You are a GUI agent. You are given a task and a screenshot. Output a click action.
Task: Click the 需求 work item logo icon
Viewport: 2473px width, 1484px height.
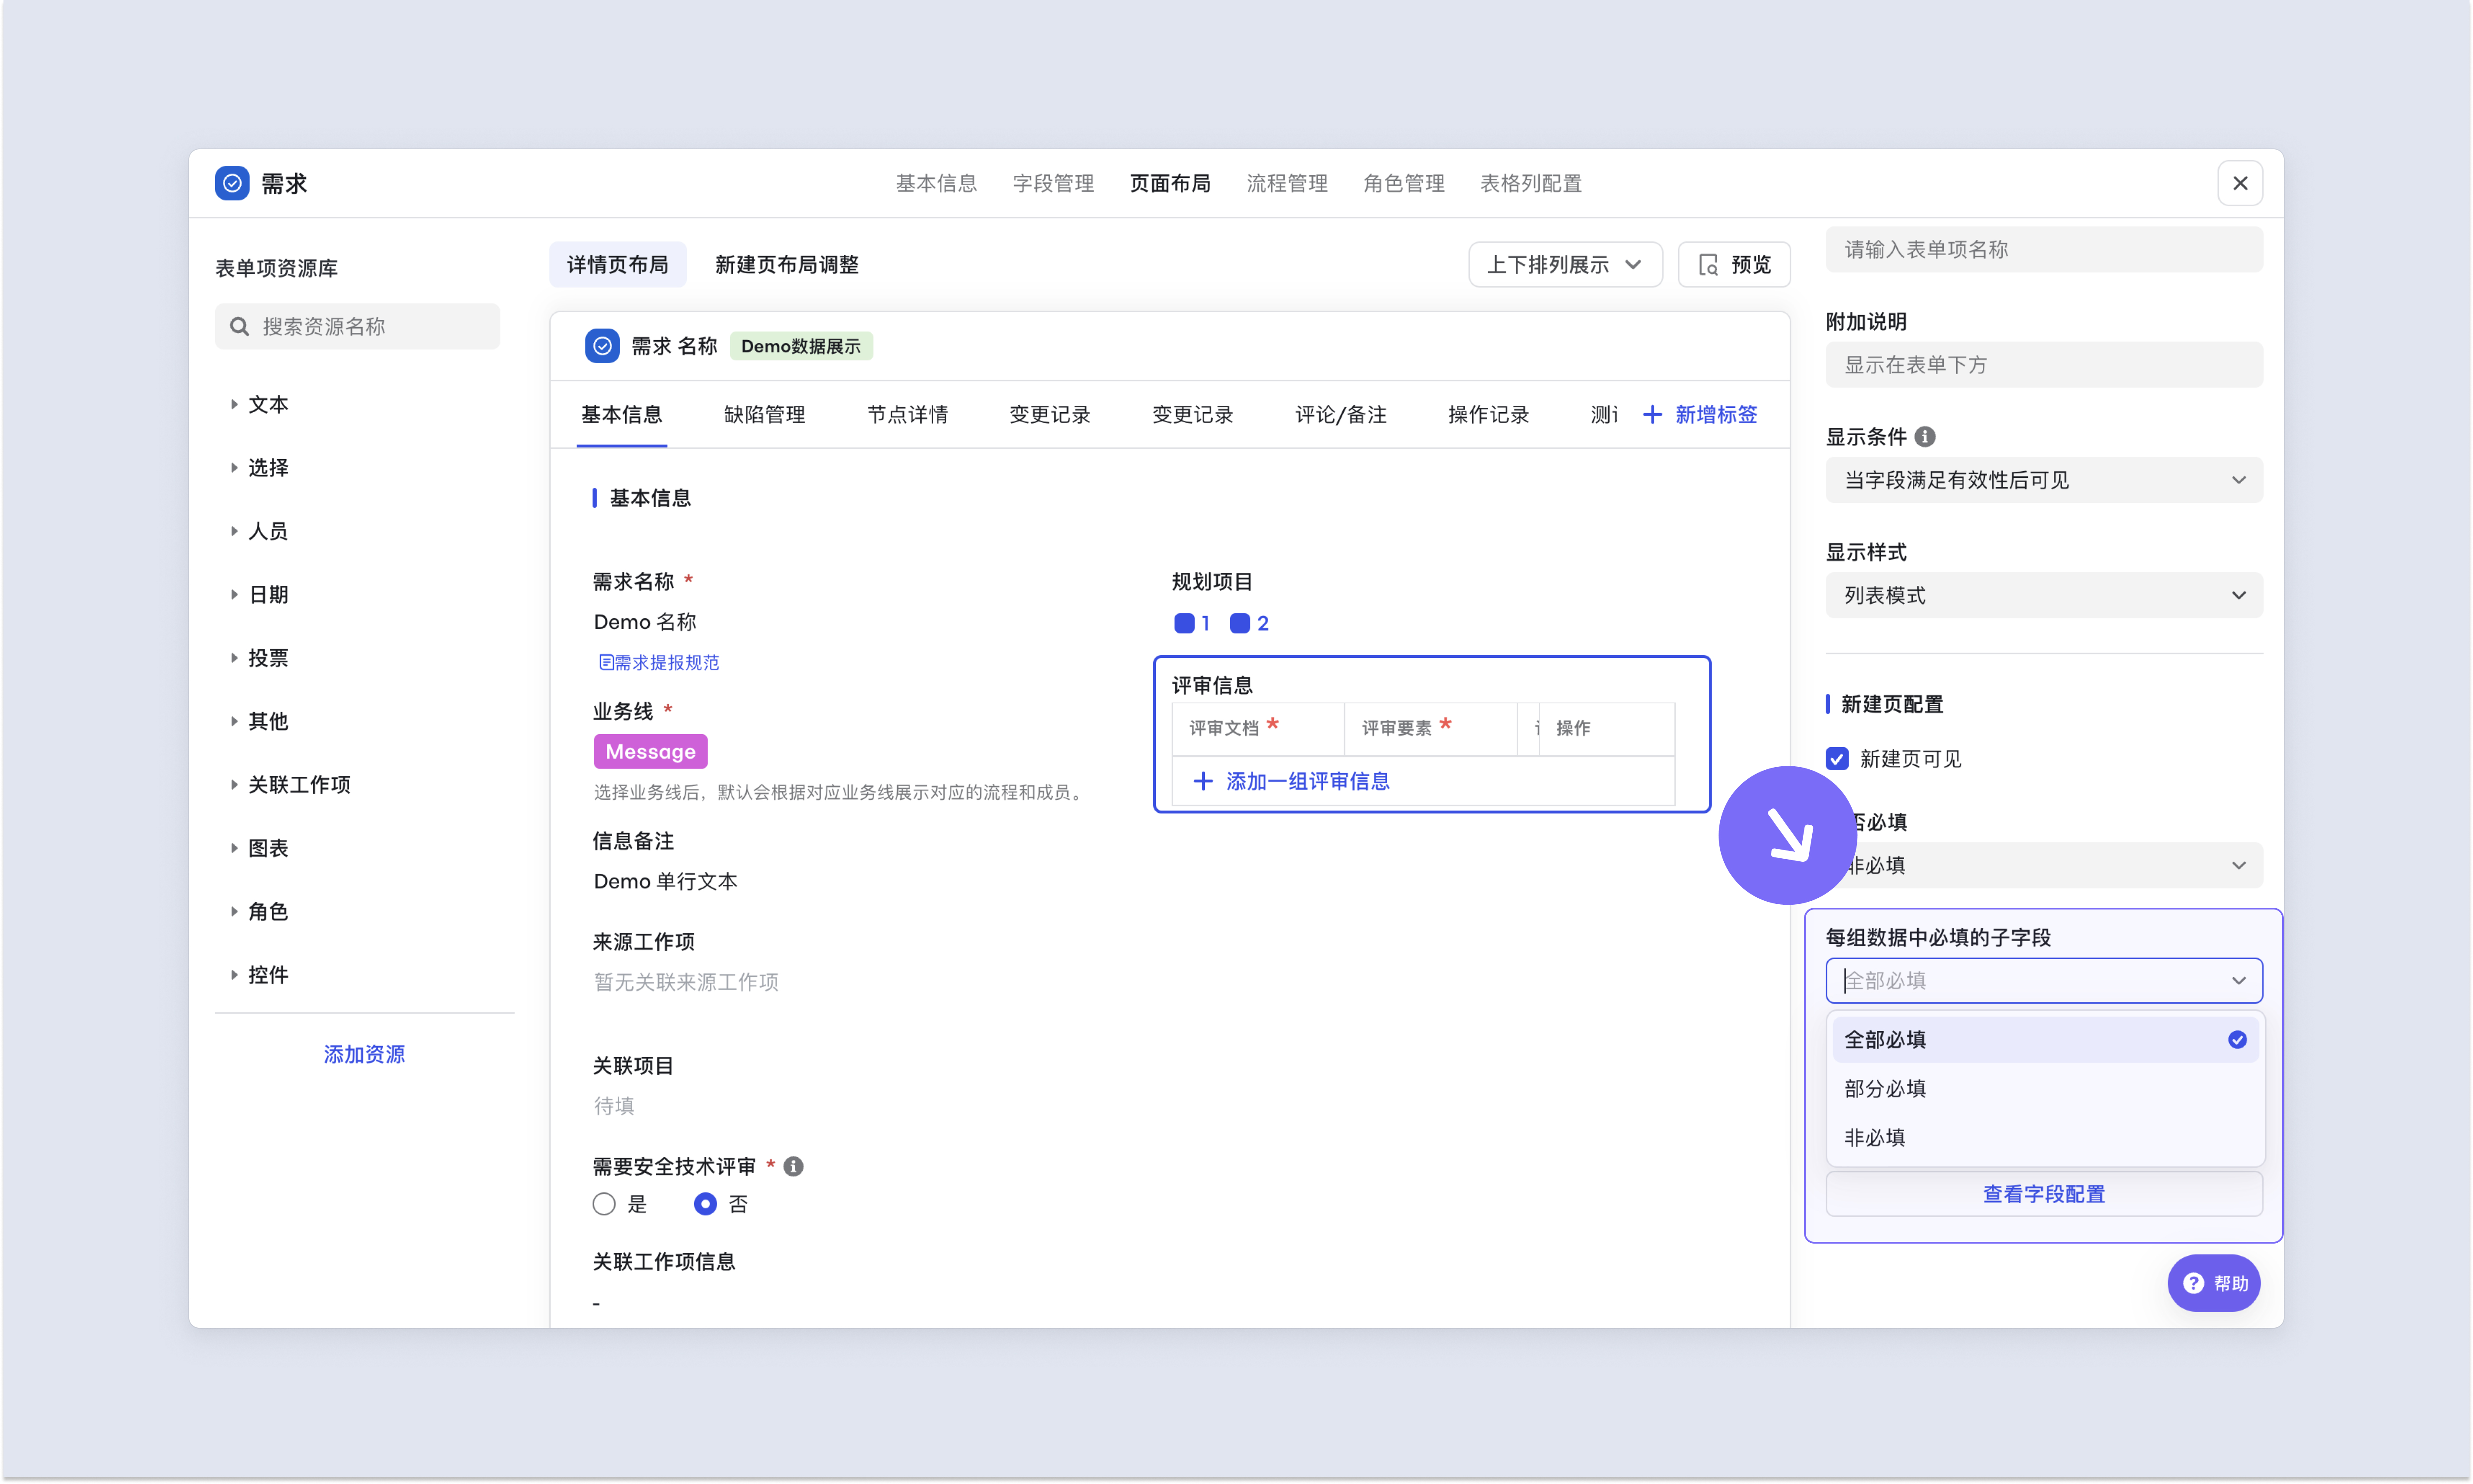pos(232,183)
